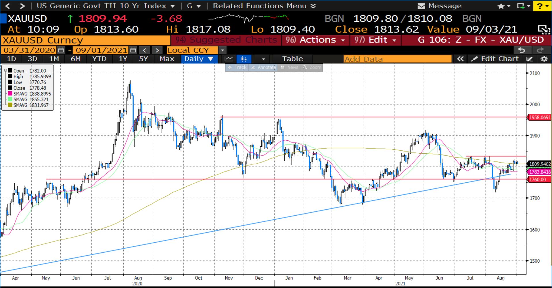Click the Table view button
Screen dimensions: 552x288
292,59
